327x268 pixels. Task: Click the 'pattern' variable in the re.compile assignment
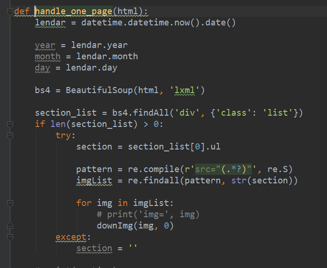[x=94, y=169]
